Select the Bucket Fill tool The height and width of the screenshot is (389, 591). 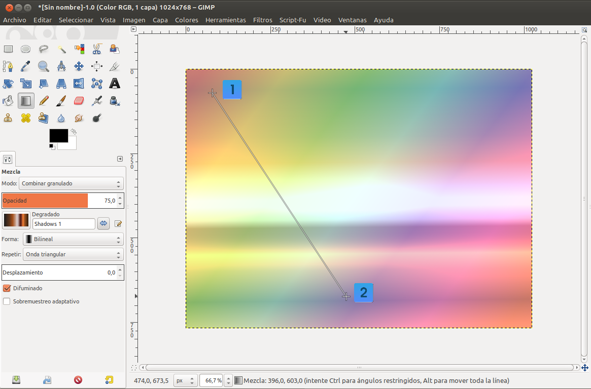(8, 101)
